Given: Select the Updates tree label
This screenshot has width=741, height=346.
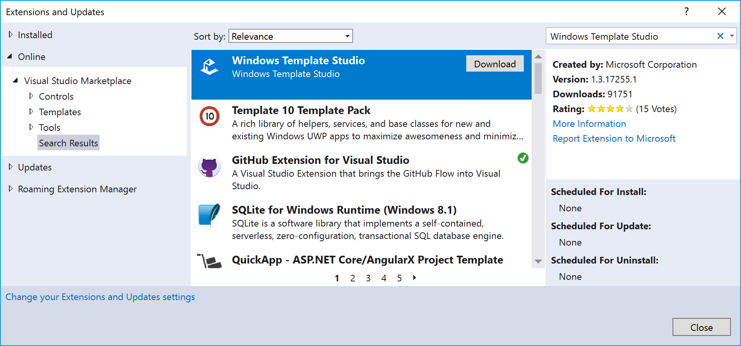Looking at the screenshot, I should pyautogui.click(x=35, y=167).
